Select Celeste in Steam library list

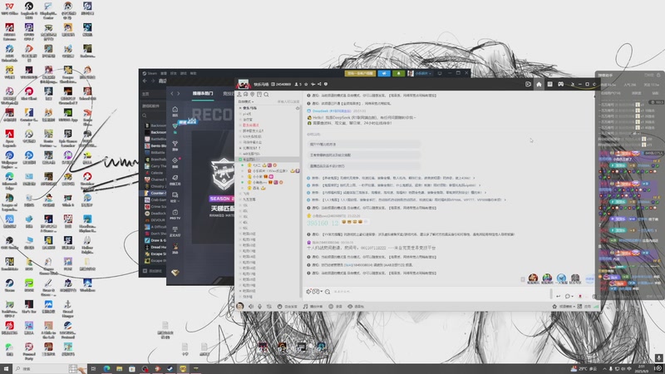tap(155, 173)
